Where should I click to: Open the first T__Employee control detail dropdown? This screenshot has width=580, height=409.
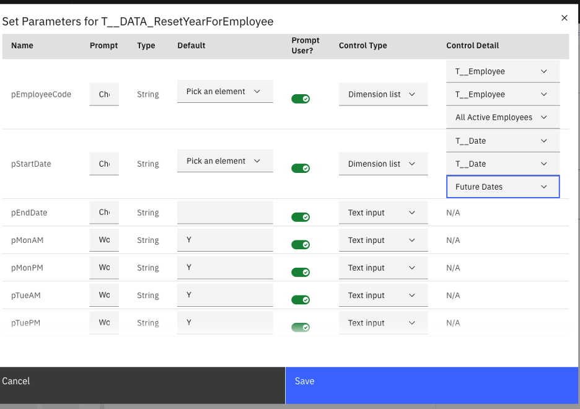[x=503, y=71]
